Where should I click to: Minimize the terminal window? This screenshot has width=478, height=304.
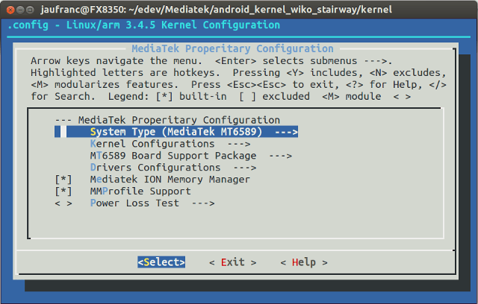(20, 10)
